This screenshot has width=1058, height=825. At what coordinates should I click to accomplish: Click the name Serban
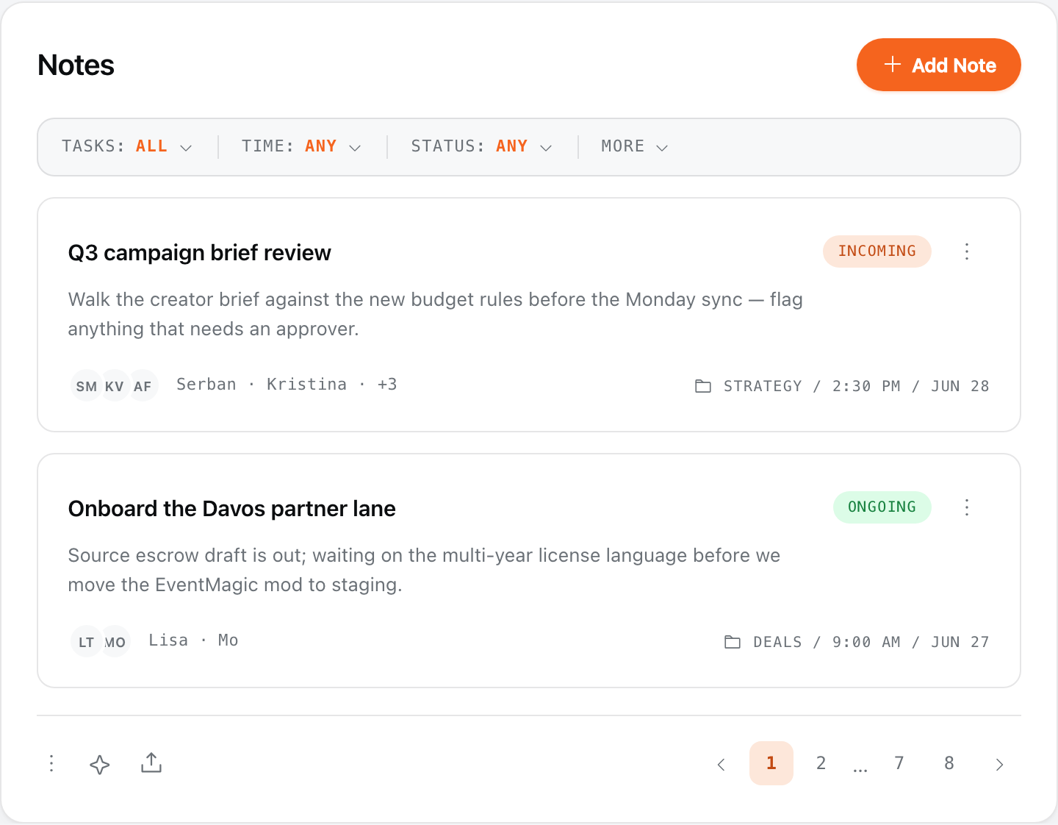(x=206, y=385)
